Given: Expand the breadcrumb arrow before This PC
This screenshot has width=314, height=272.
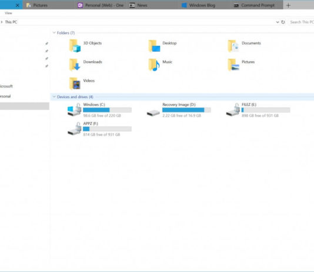Looking at the screenshot, I should tap(2, 22).
